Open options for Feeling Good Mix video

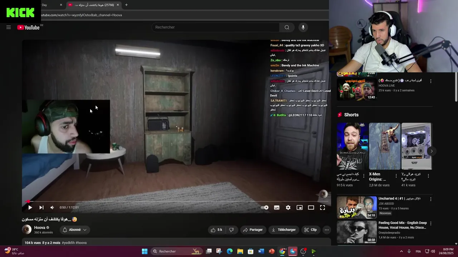coord(431,223)
